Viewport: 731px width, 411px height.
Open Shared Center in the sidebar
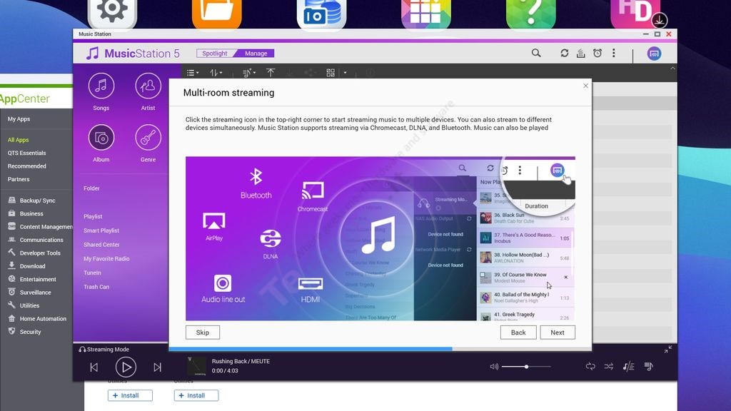click(x=101, y=244)
